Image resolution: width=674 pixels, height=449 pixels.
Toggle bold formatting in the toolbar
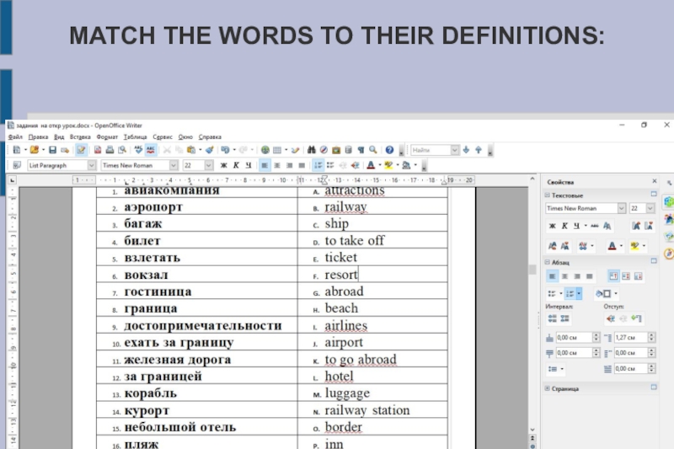(x=223, y=166)
